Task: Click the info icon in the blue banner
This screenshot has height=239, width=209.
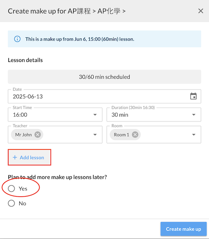Action: (17, 39)
